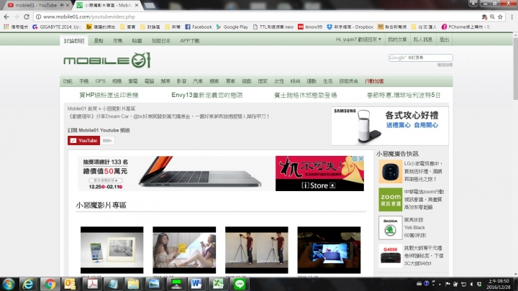Open the iknow99 bookmark

click(x=310, y=27)
